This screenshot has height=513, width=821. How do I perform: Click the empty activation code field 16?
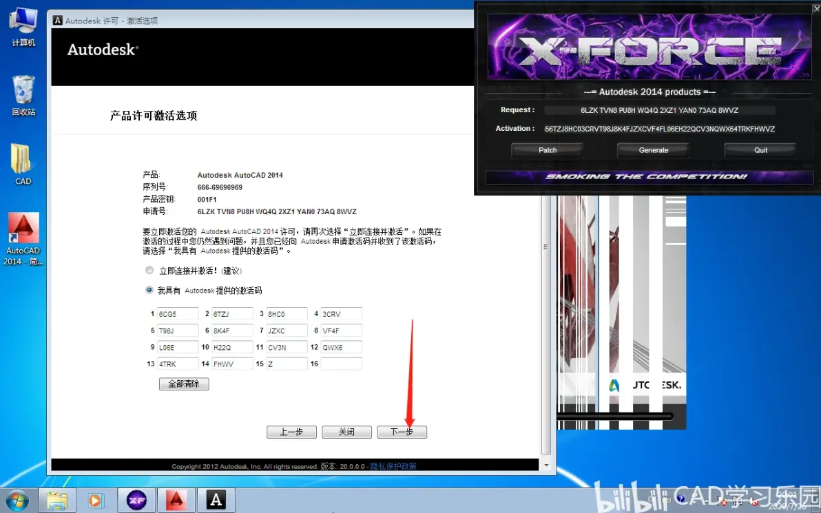click(x=341, y=364)
